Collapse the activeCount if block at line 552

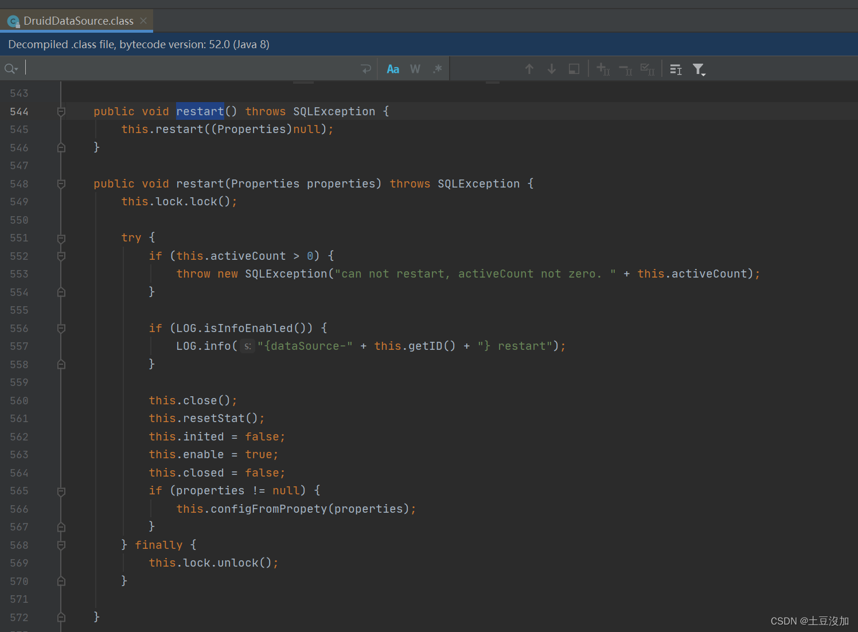coord(61,256)
